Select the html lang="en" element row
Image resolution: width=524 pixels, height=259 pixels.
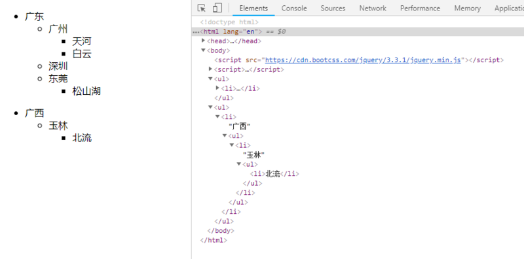click(358, 31)
